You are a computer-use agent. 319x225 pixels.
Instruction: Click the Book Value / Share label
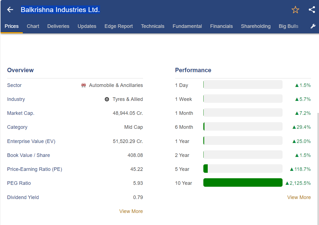29,155
